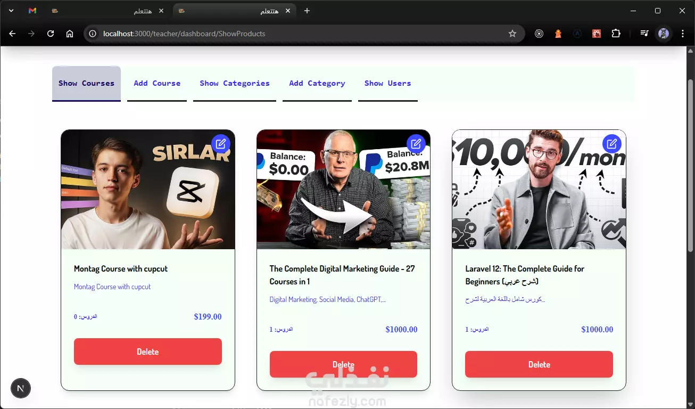Click the circular target extension icon
This screenshot has height=409, width=695.
pos(539,34)
